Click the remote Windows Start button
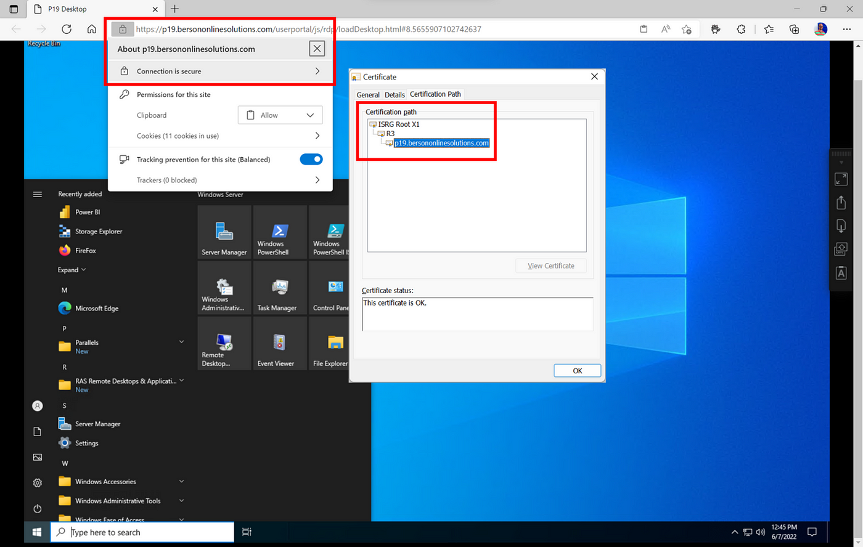The image size is (863, 547). click(x=37, y=532)
